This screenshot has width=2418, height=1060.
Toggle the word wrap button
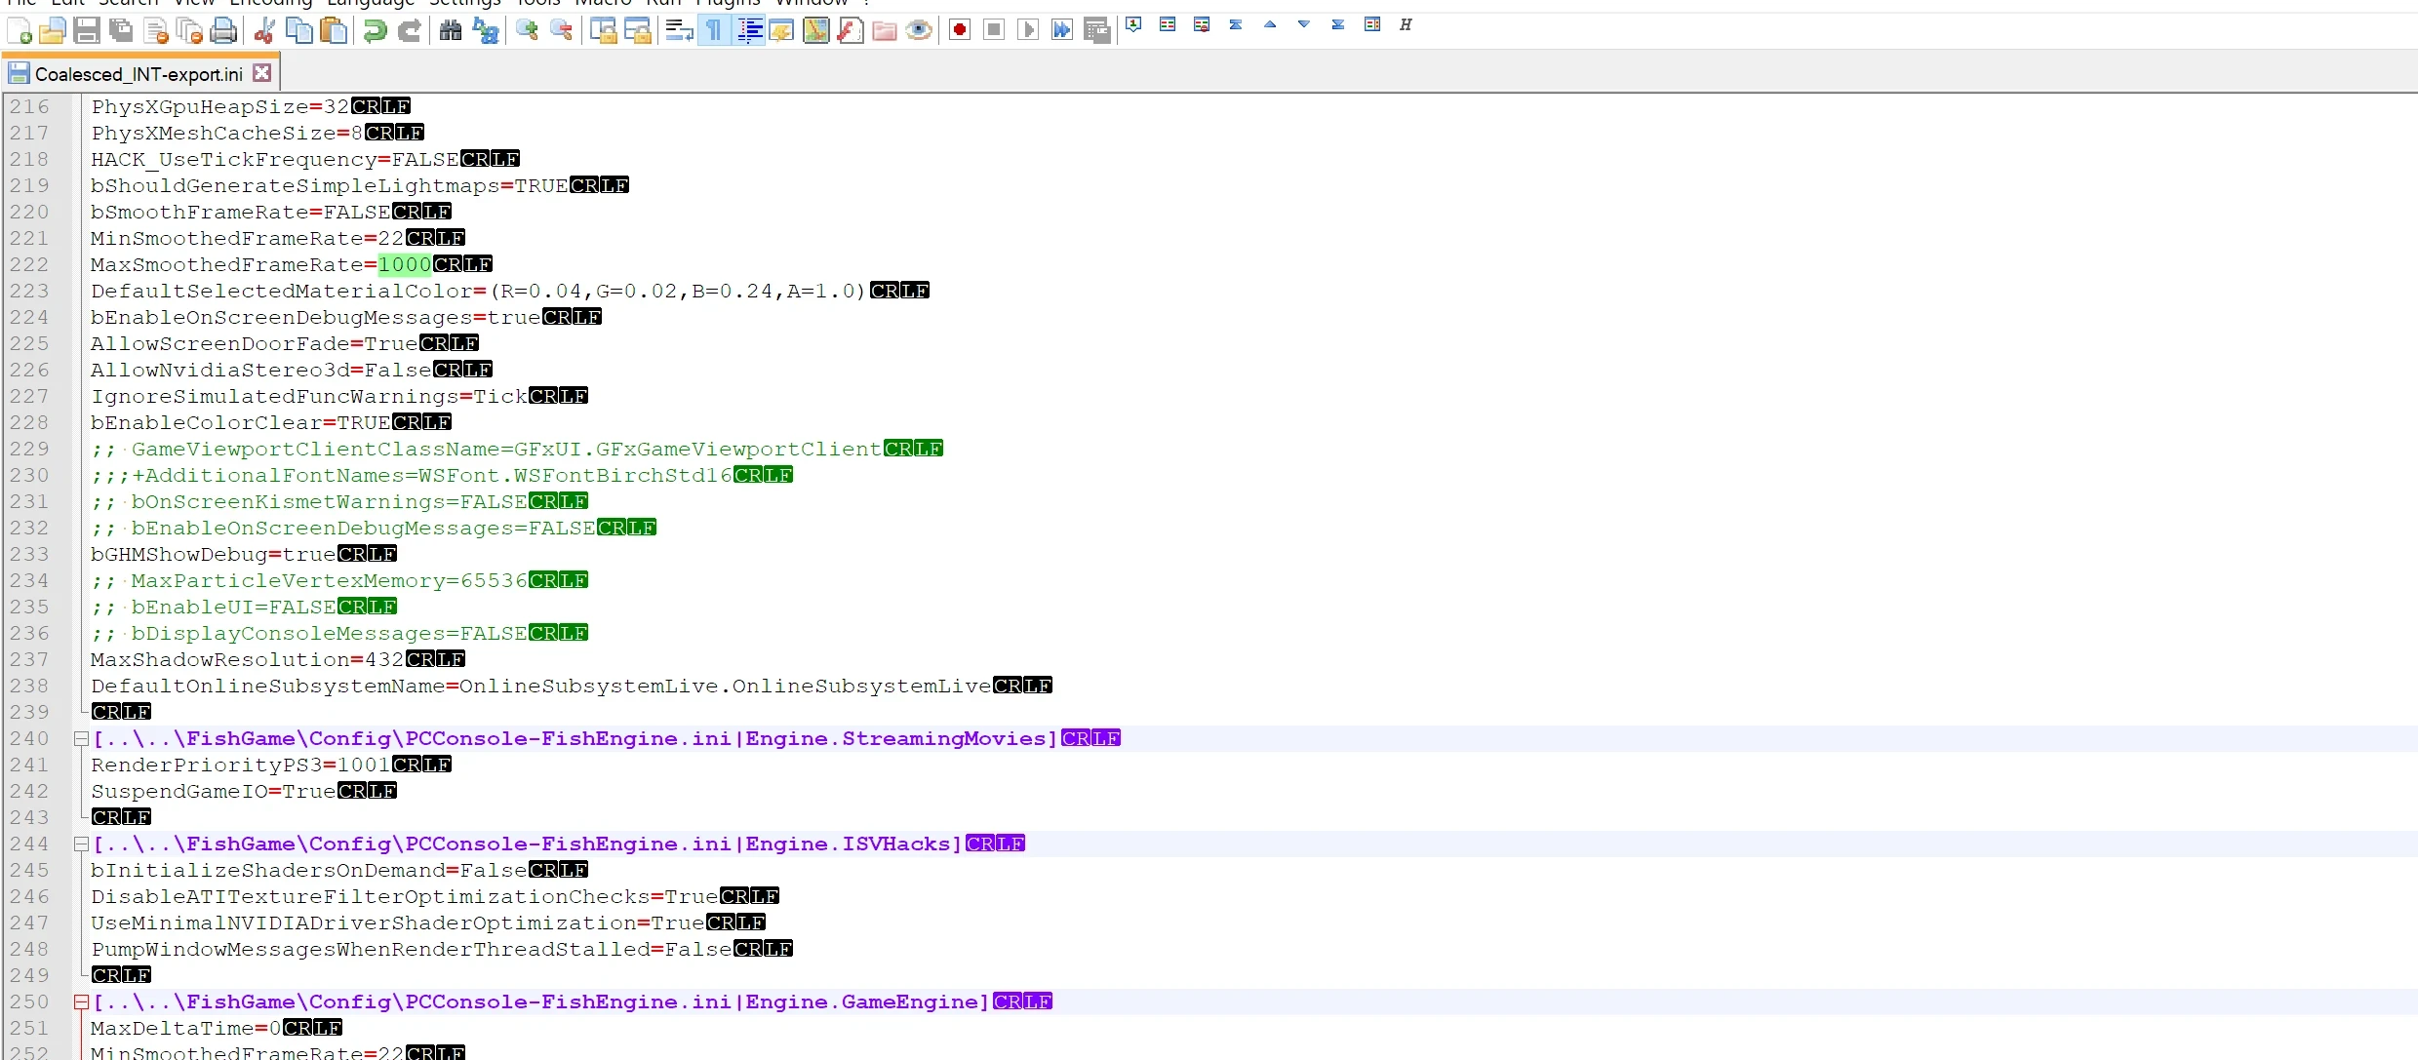(679, 31)
